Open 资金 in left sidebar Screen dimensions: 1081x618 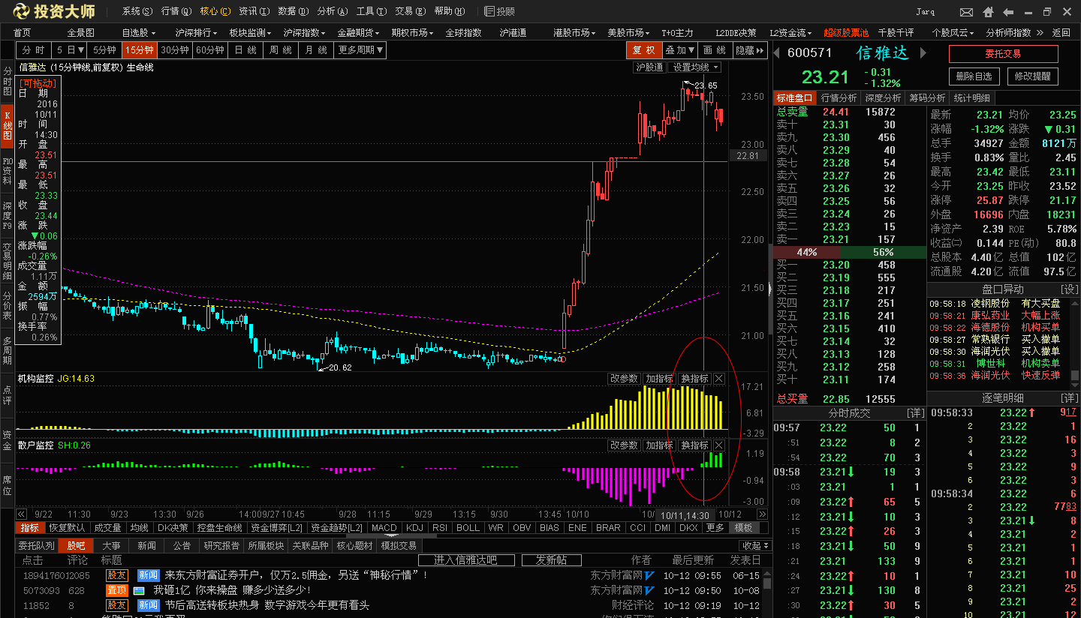pos(8,440)
